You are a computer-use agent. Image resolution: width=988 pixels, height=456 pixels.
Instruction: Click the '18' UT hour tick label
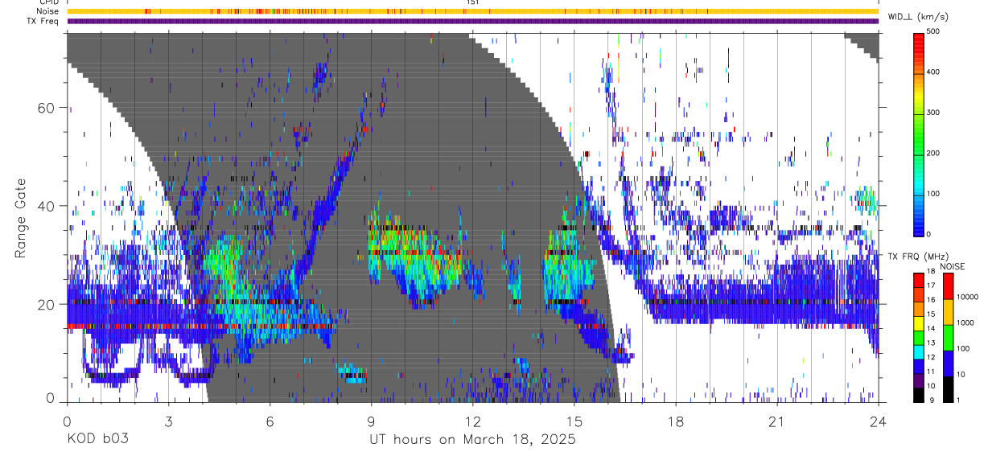pos(675,421)
